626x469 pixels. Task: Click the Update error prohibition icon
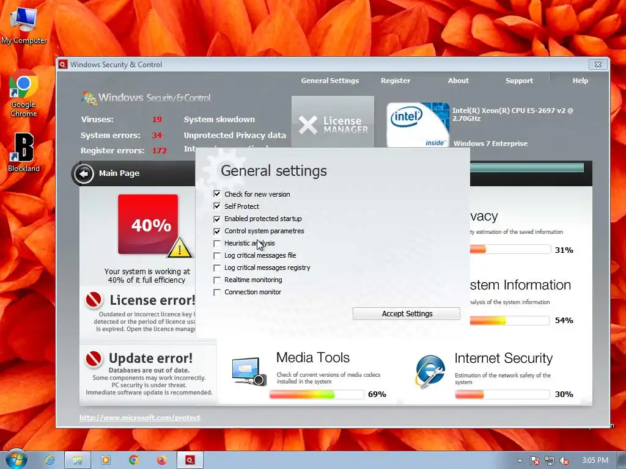pyautogui.click(x=94, y=358)
